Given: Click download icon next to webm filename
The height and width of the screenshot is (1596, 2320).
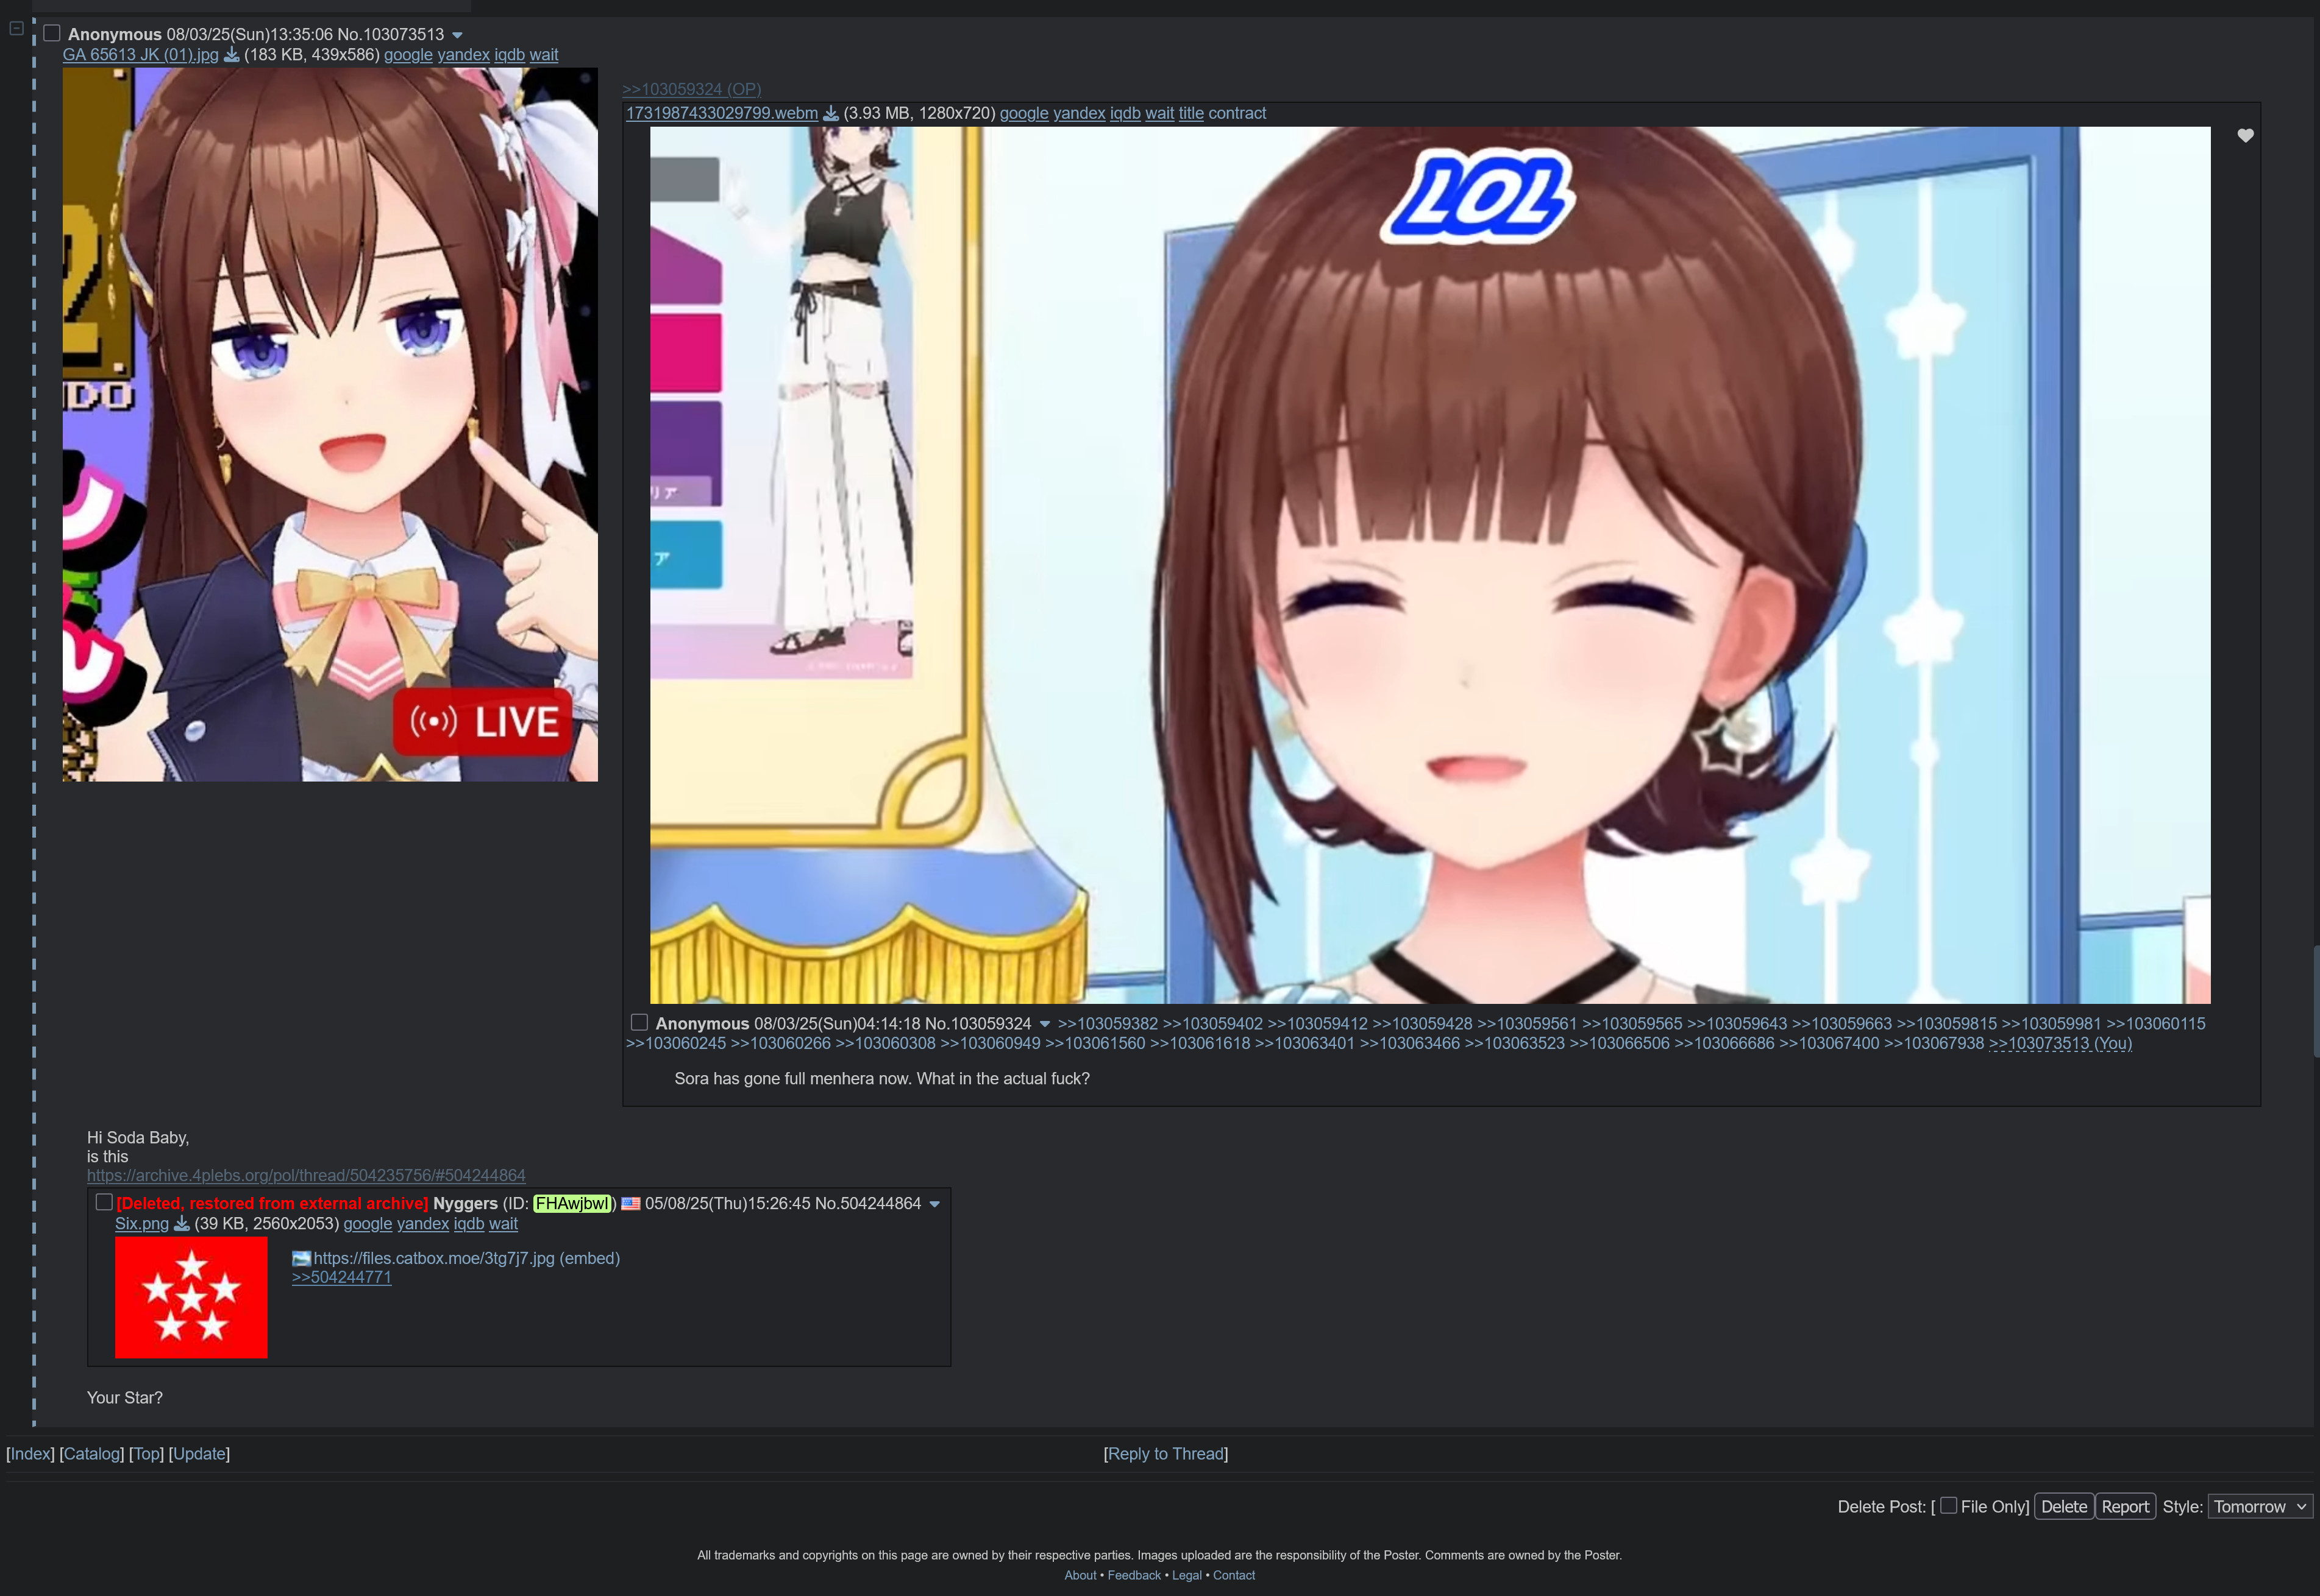Looking at the screenshot, I should tap(830, 114).
